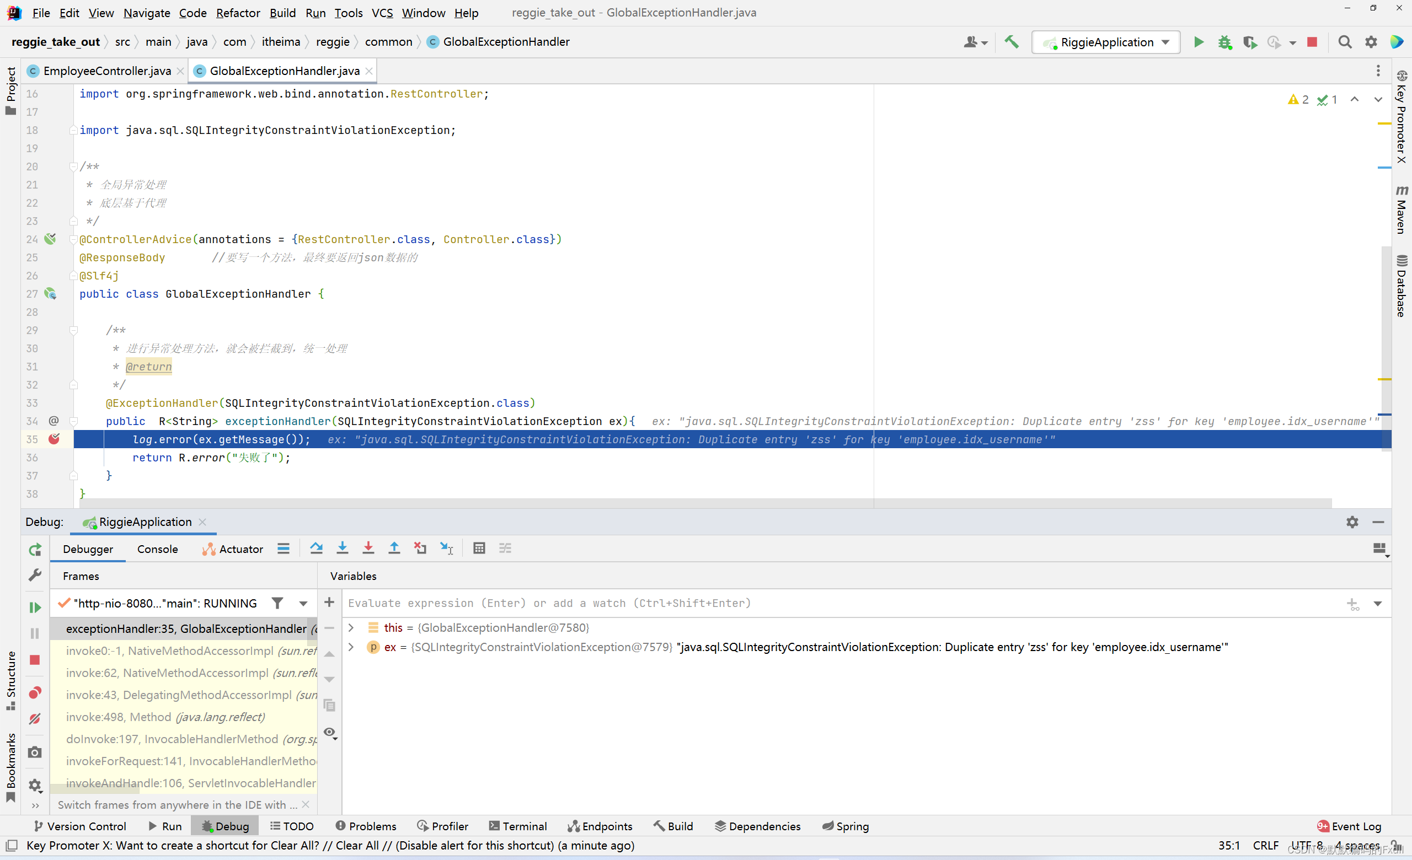Toggle the breakpoint on line 35

click(54, 439)
